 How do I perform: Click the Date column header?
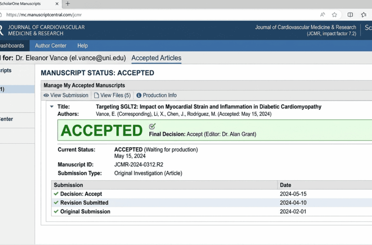point(285,185)
